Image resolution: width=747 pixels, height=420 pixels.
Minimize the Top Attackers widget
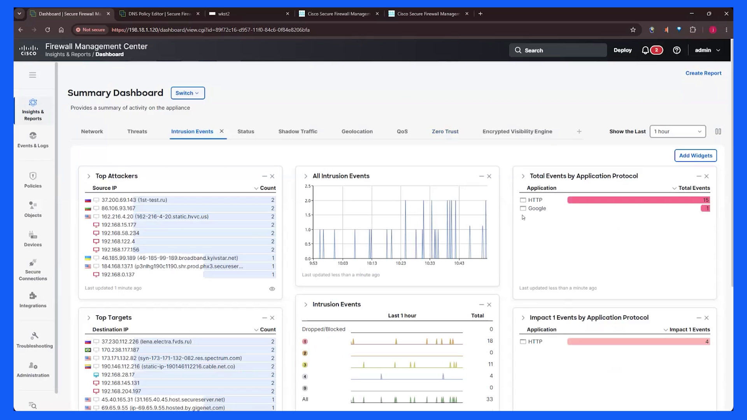click(x=264, y=176)
